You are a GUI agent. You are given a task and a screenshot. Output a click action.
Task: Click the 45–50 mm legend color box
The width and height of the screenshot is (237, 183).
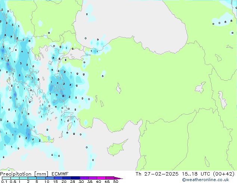[x=110, y=178]
